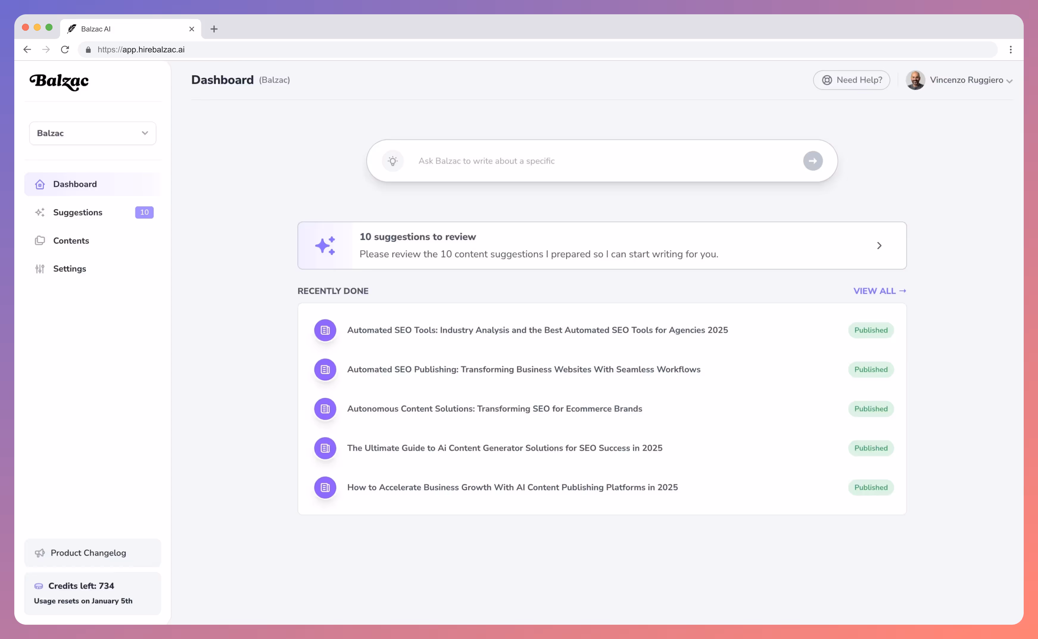1038x639 pixels.
Task: Open The Ultimate Guide to Ai Content article
Action: [x=505, y=448]
